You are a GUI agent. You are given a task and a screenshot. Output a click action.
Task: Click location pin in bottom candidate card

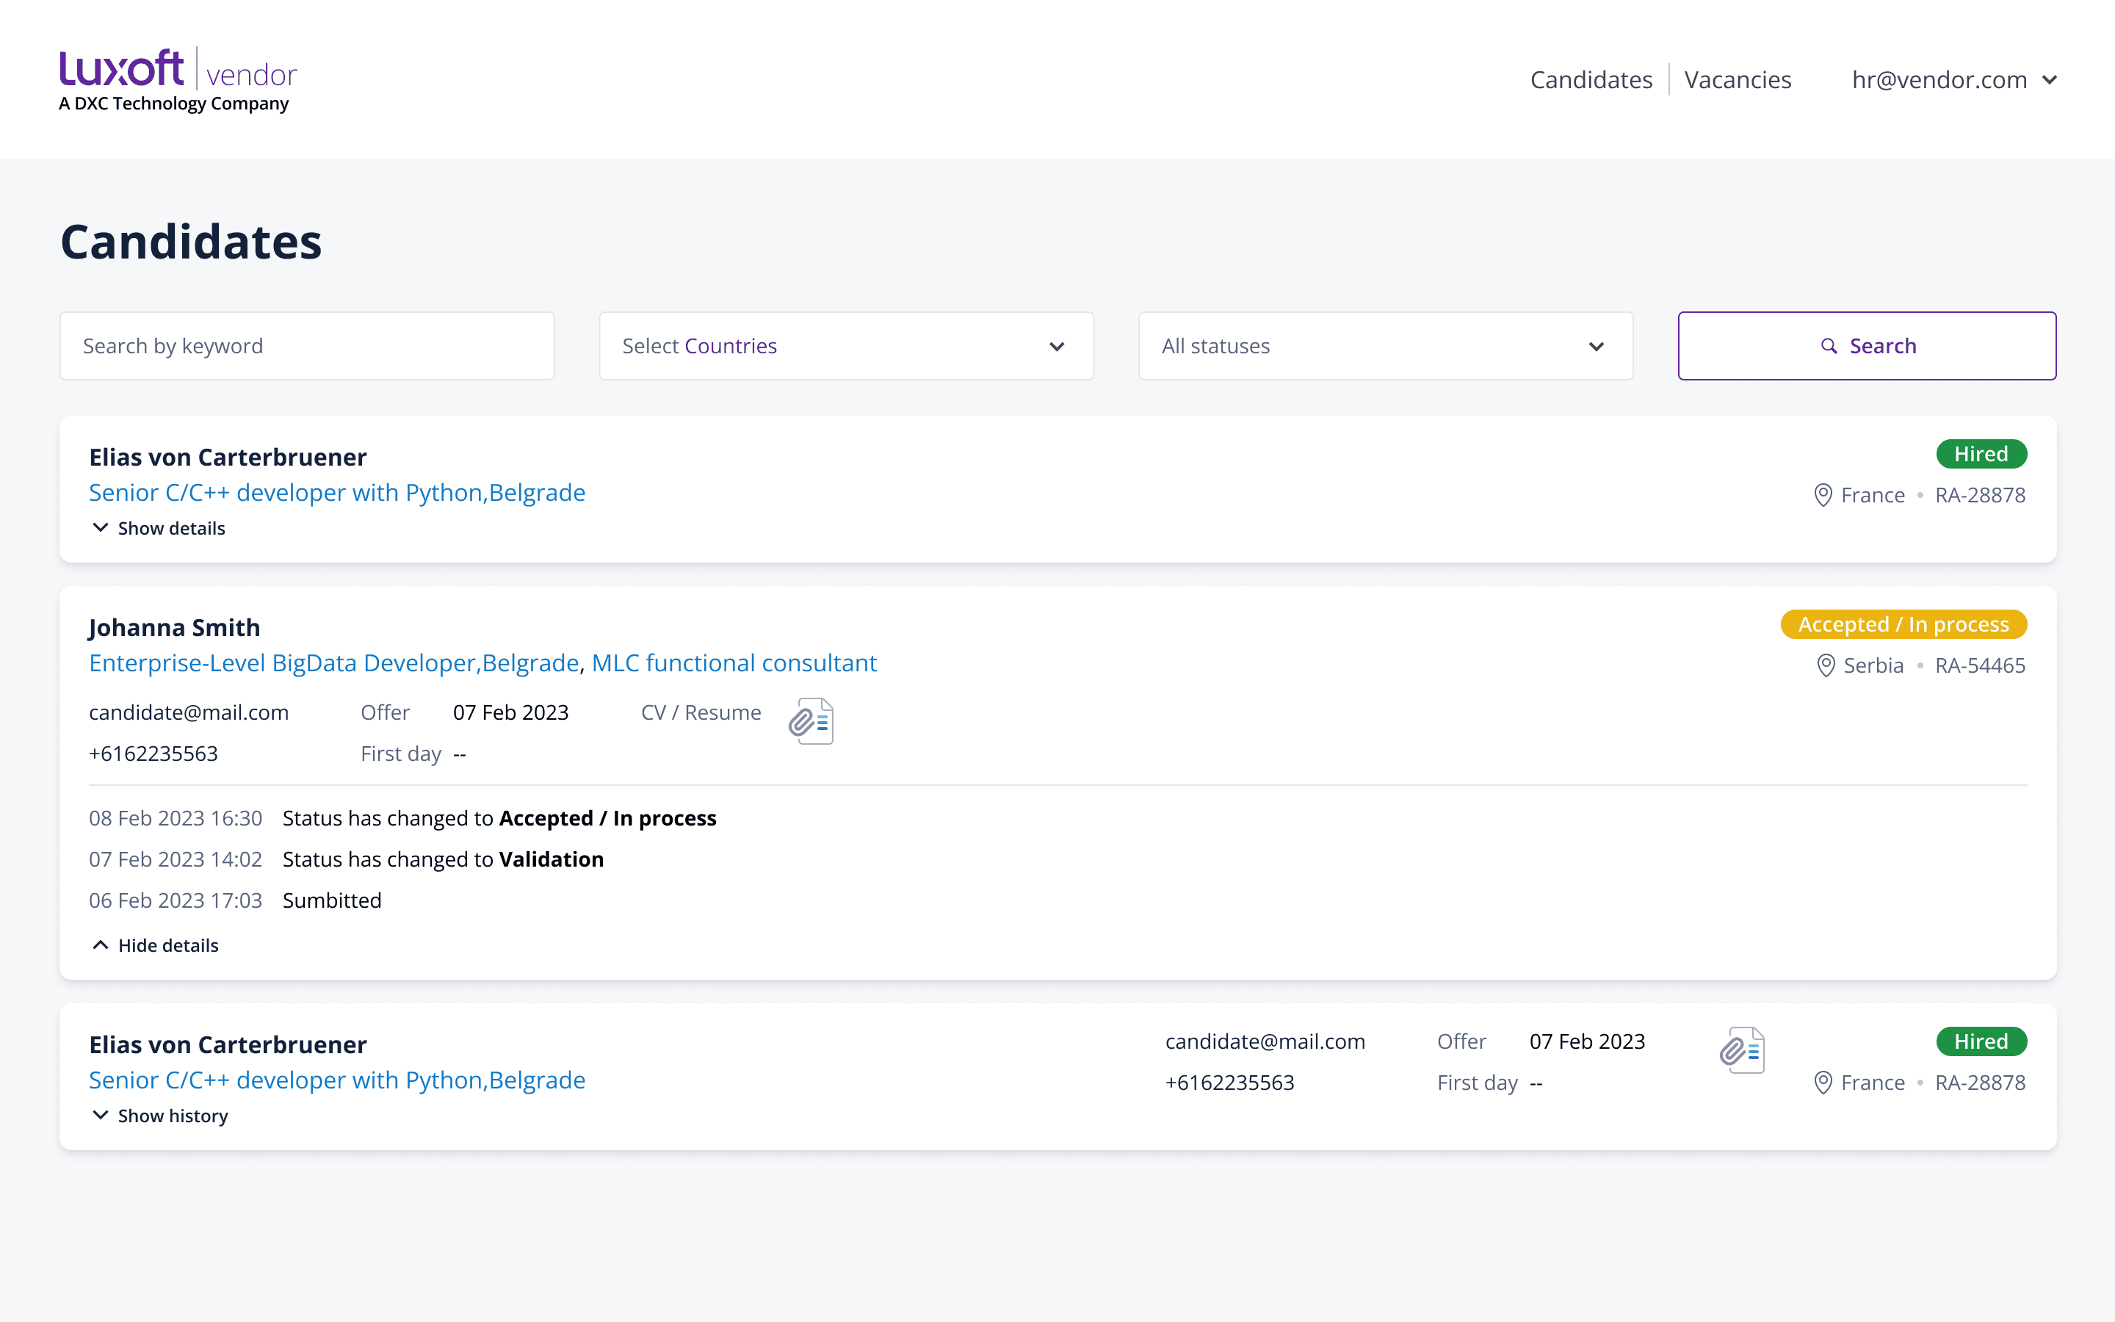(1823, 1083)
